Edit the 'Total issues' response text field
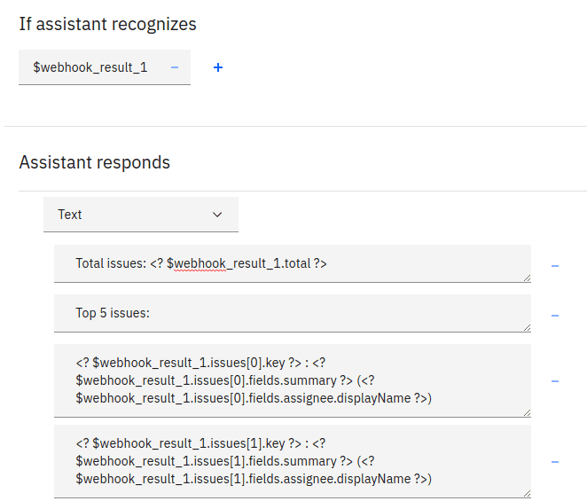The width and height of the screenshot is (587, 501). 293,263
